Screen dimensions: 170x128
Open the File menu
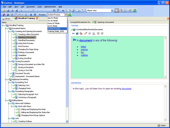[x=5, y=7]
